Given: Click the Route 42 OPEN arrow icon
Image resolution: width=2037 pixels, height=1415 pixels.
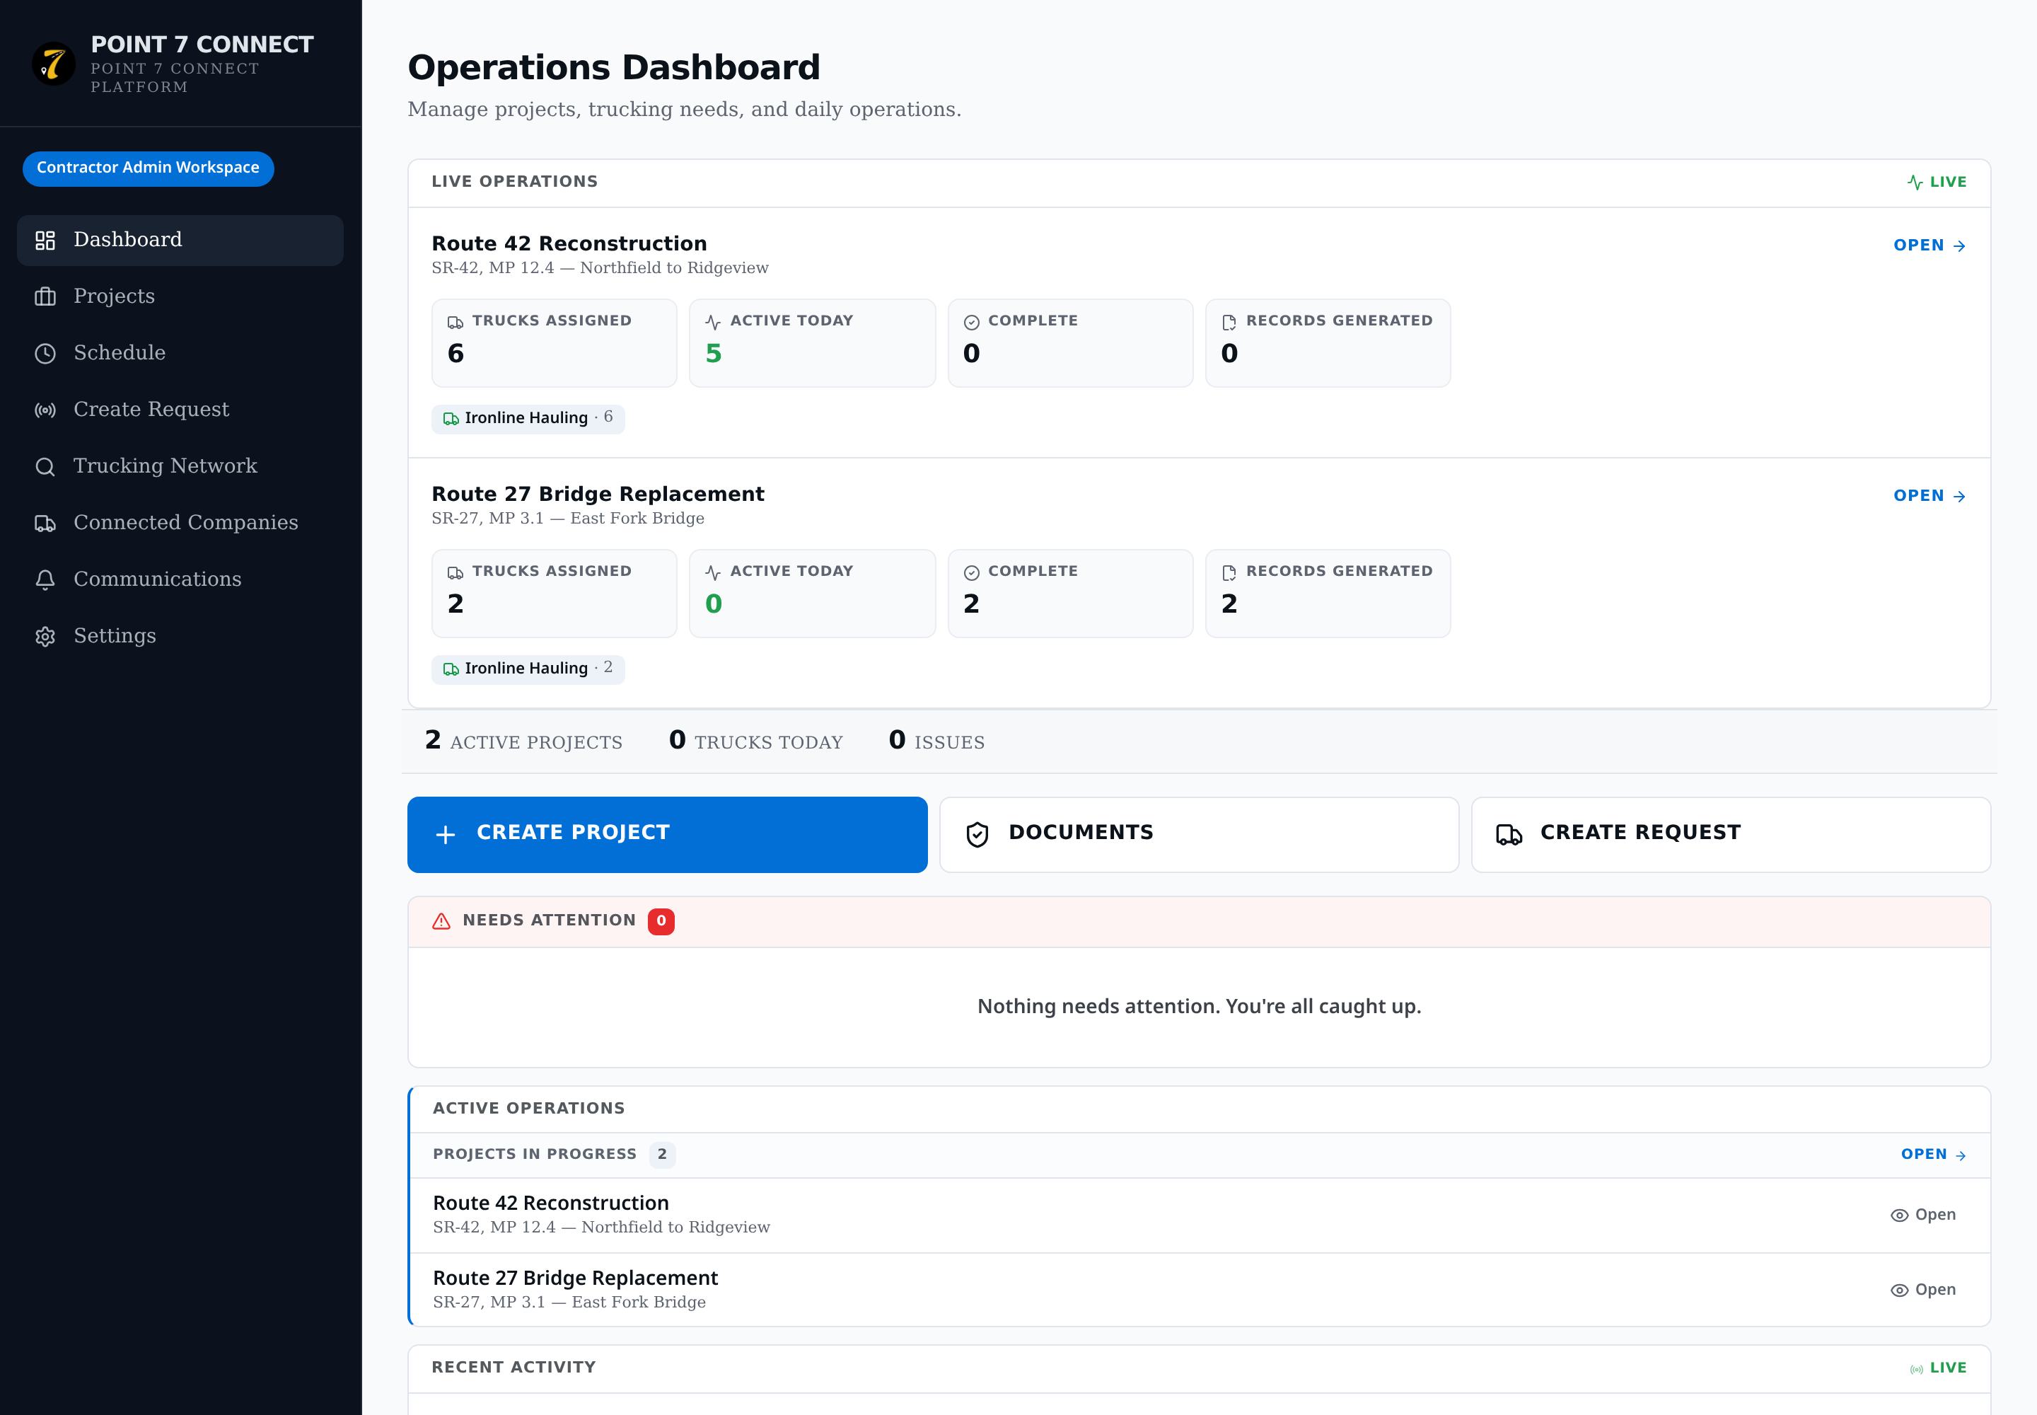Looking at the screenshot, I should coord(1960,246).
